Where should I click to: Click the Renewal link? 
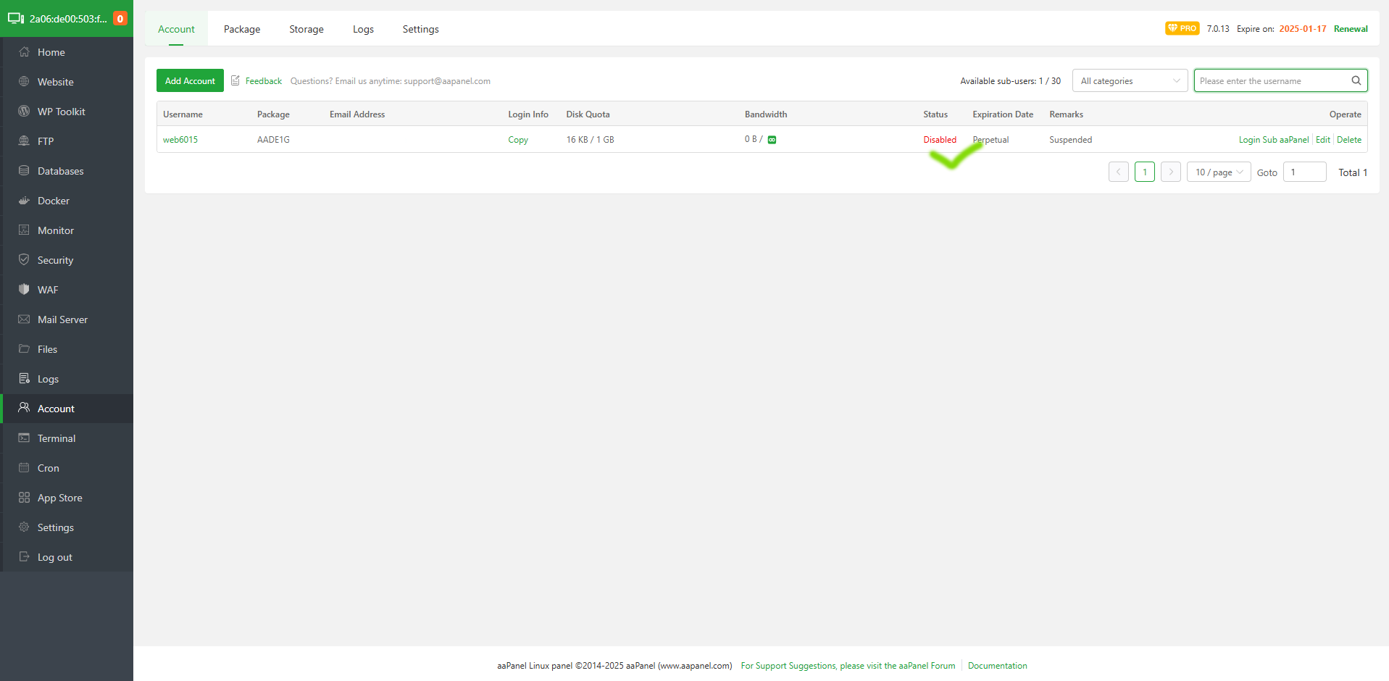[1351, 29]
